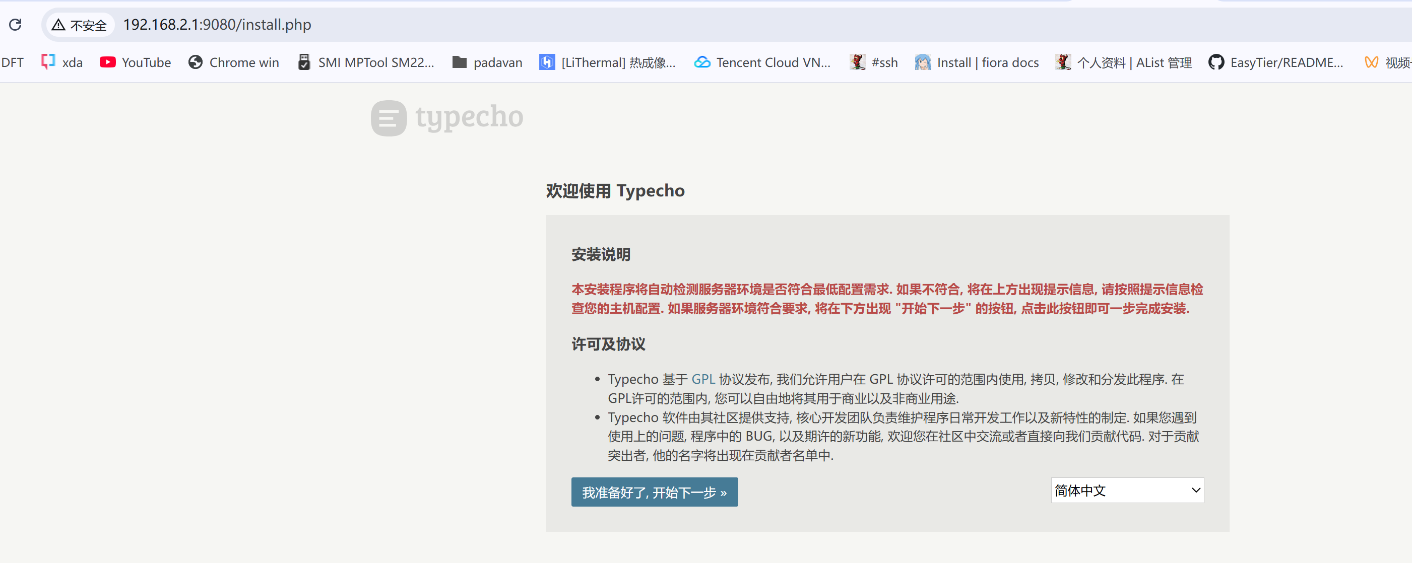Expand the 简体中文 language dropdown

(1127, 490)
